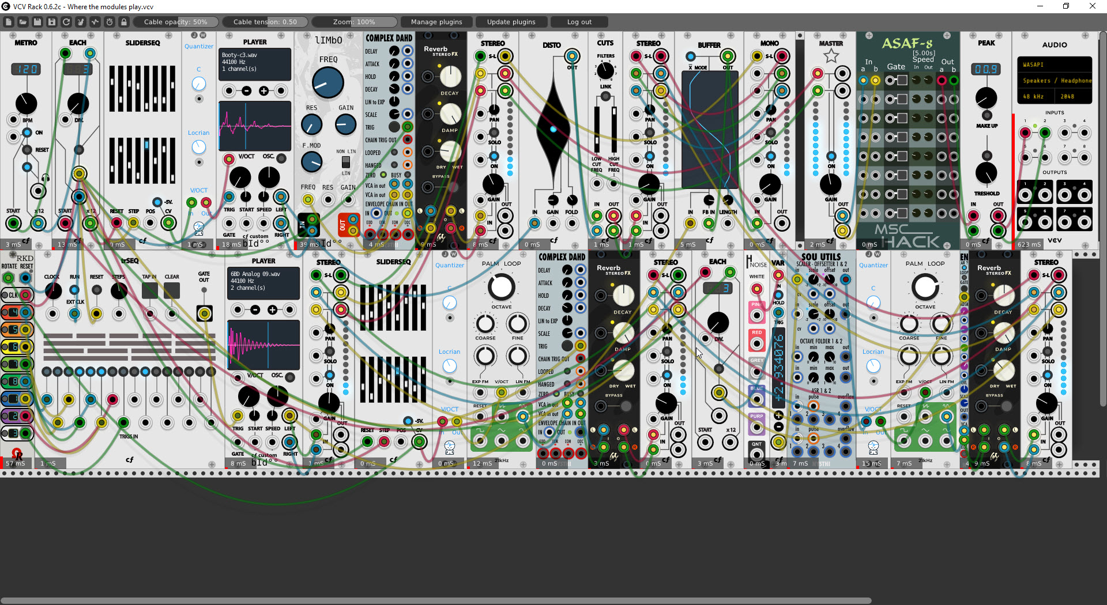This screenshot has width=1107, height=605.
Task: Open the Speakers / Headphone device selector
Action: pyautogui.click(x=1055, y=81)
